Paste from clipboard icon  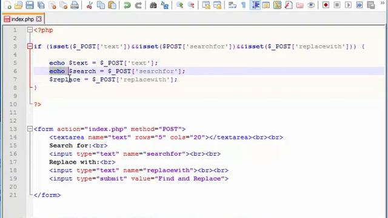[112, 5]
